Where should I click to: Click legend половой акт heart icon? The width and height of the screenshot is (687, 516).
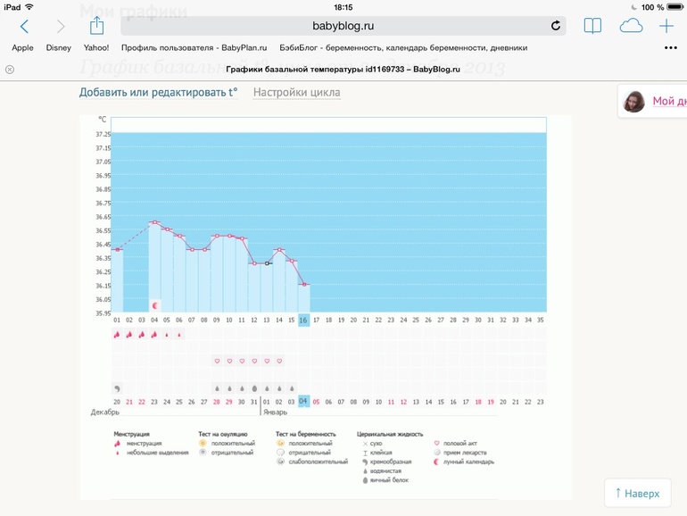436,443
